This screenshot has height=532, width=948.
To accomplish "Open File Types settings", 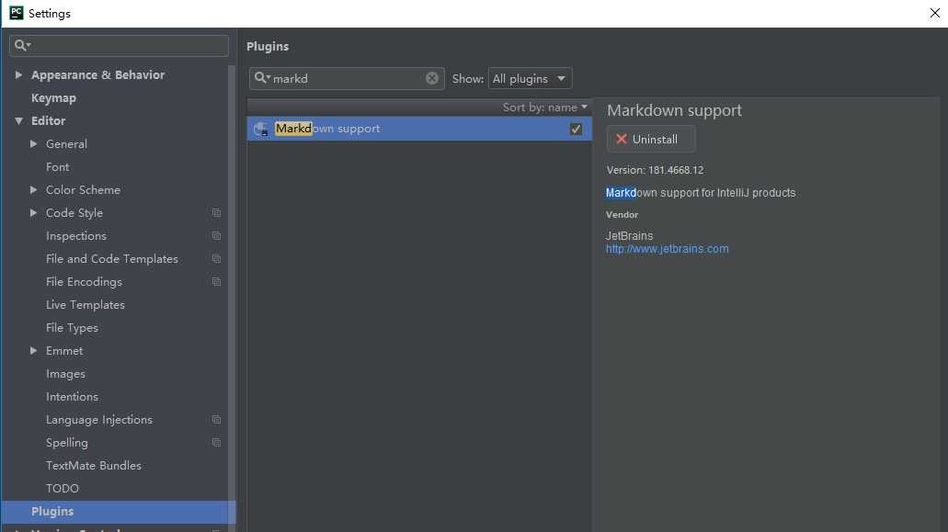I will (72, 327).
